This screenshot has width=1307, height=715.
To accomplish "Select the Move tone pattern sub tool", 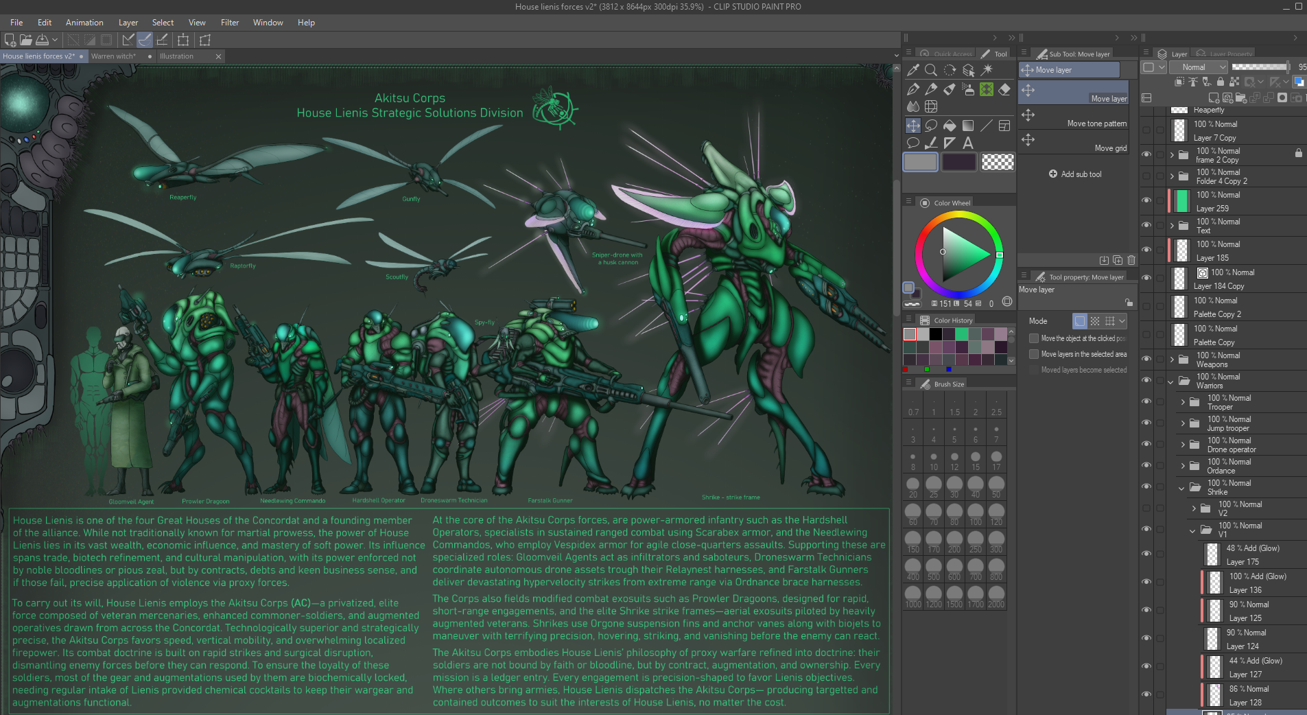I will point(1074,117).
